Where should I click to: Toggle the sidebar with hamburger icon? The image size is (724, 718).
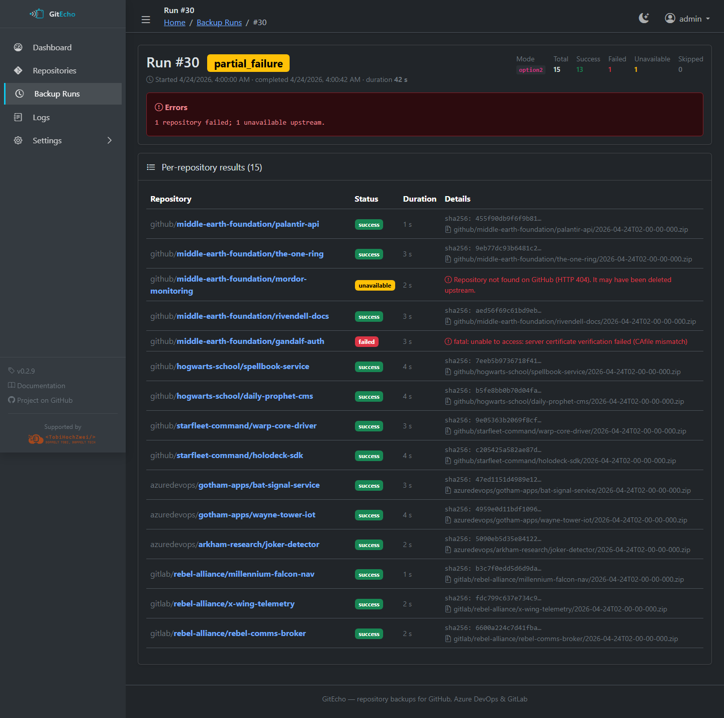(146, 20)
